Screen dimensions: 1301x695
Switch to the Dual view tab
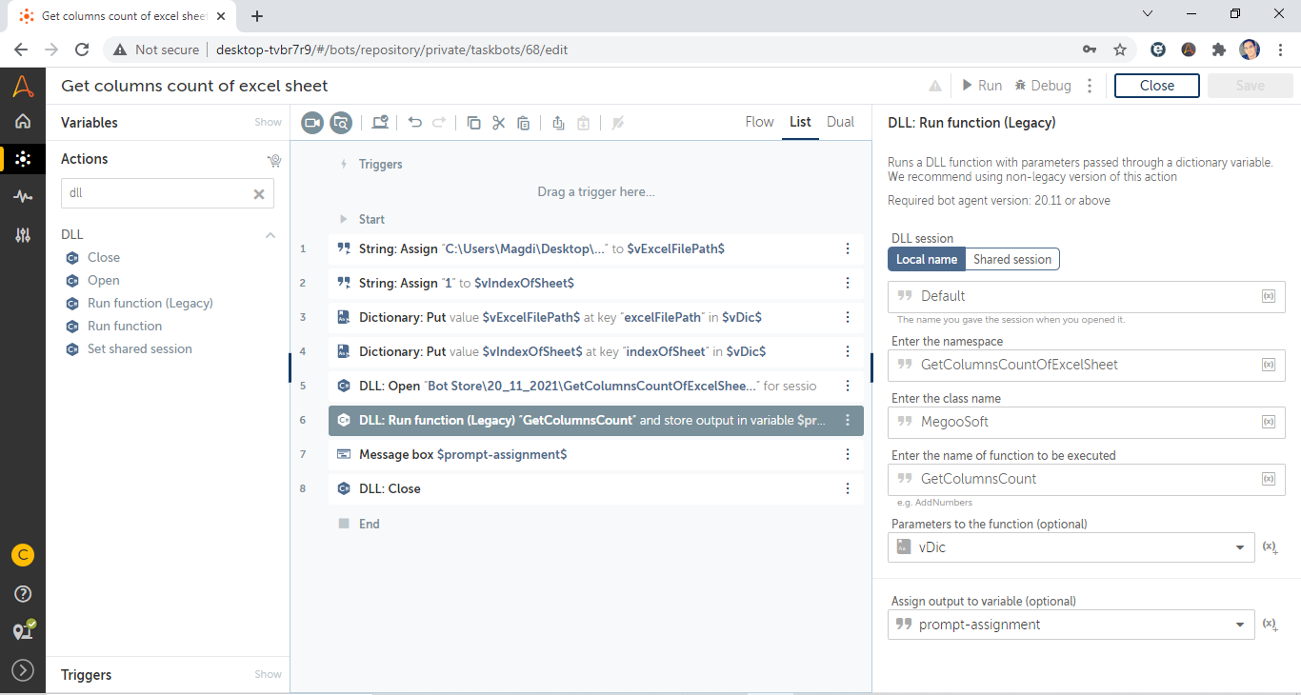[x=840, y=122]
